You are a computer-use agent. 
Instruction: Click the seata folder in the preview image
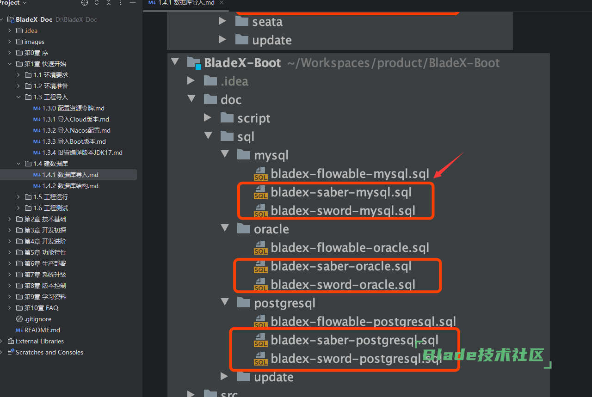click(x=259, y=21)
